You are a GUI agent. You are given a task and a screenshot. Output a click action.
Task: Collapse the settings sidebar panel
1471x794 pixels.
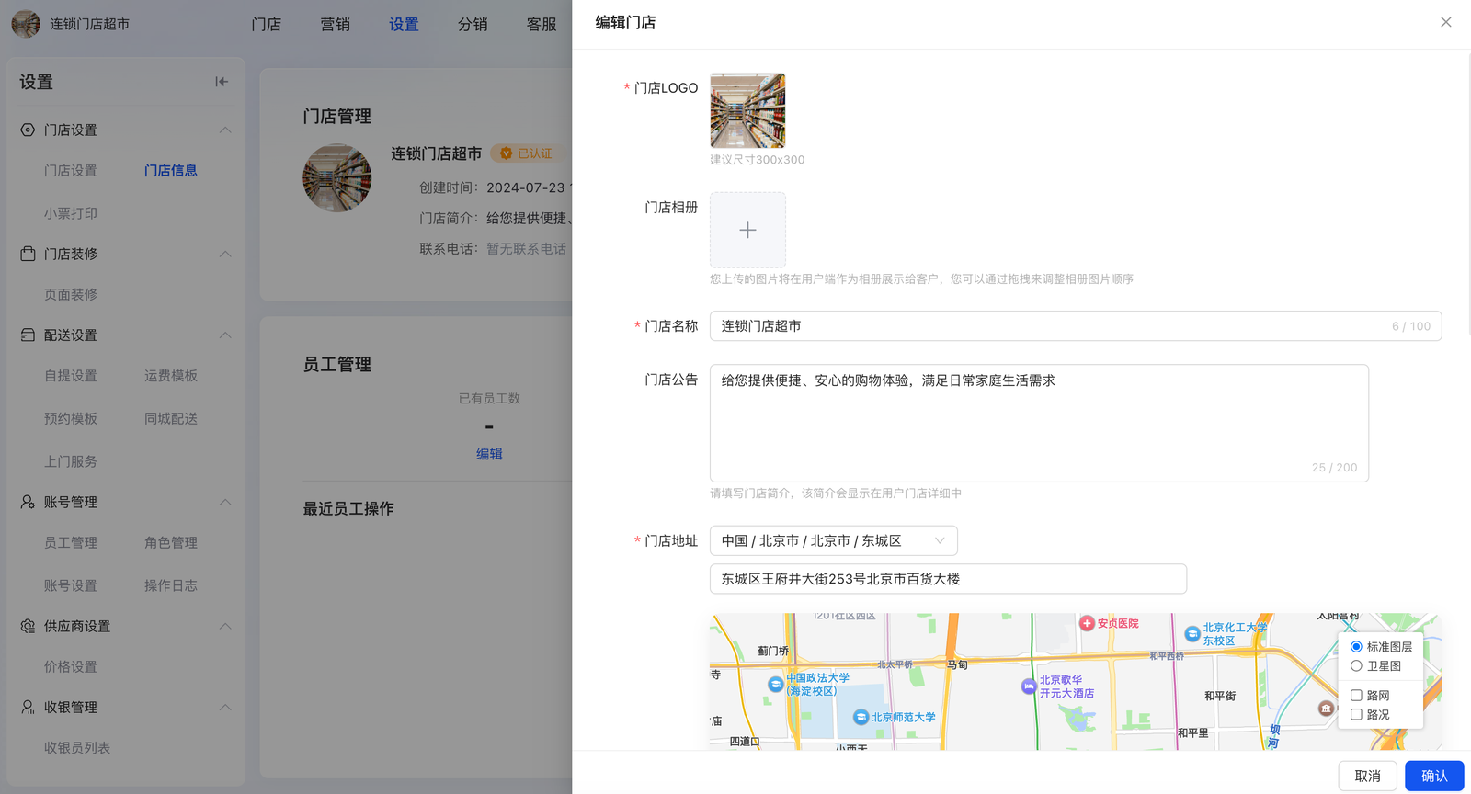click(222, 82)
